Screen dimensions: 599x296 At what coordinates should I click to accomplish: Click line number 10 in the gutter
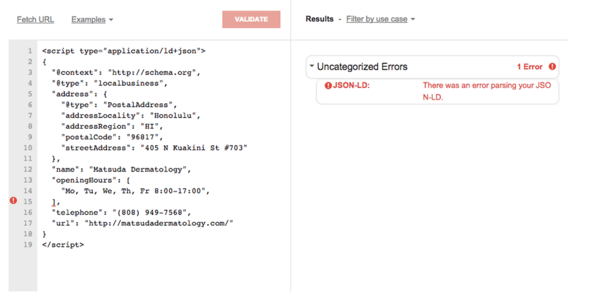(x=28, y=147)
